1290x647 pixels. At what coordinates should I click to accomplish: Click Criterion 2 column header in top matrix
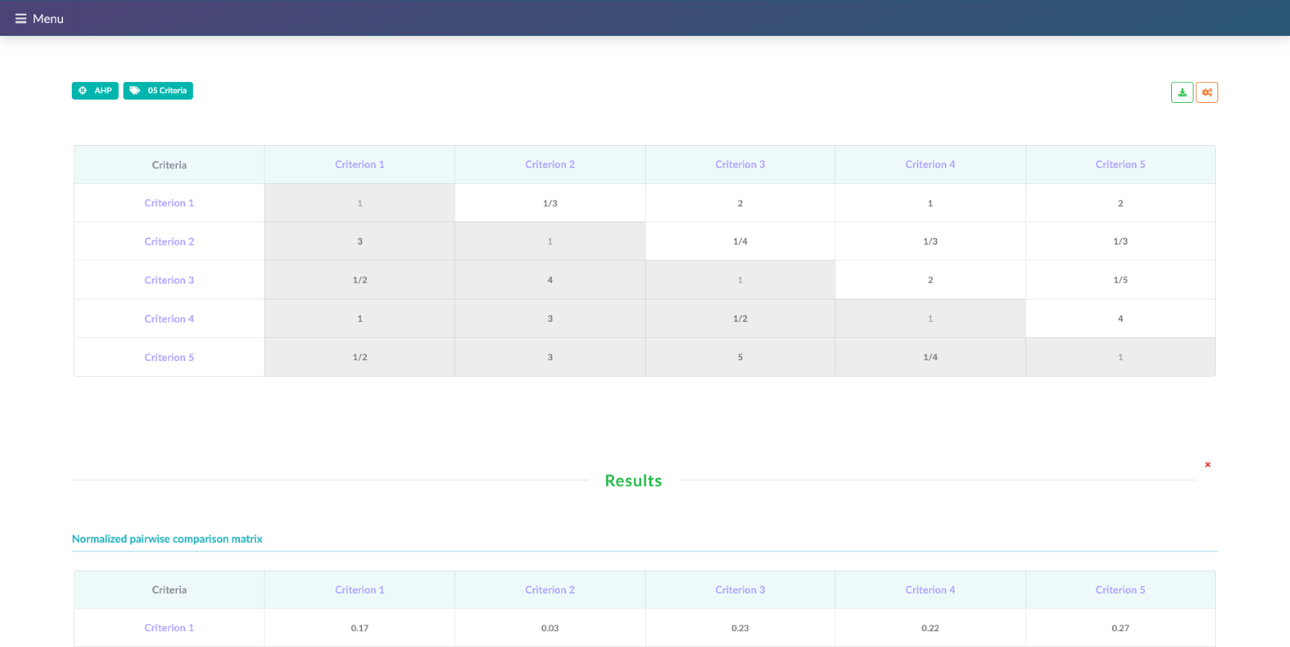click(550, 165)
